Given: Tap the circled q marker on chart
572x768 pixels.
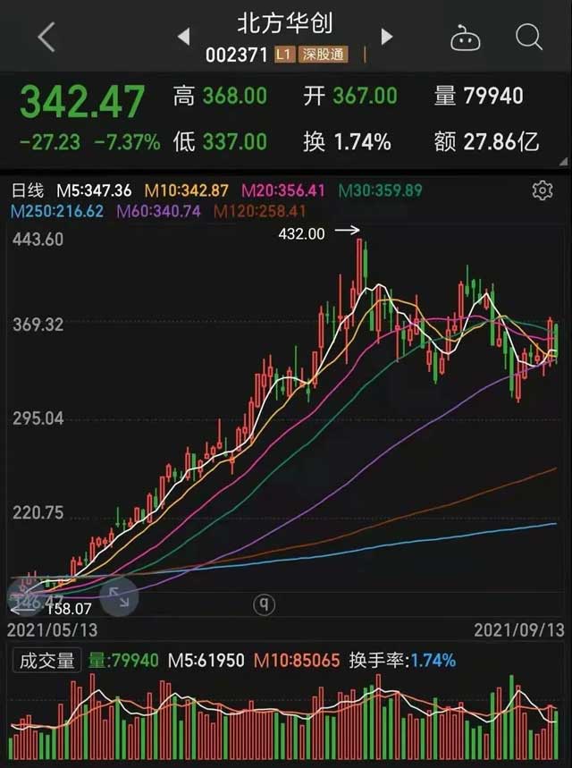Looking at the screenshot, I should (x=264, y=604).
